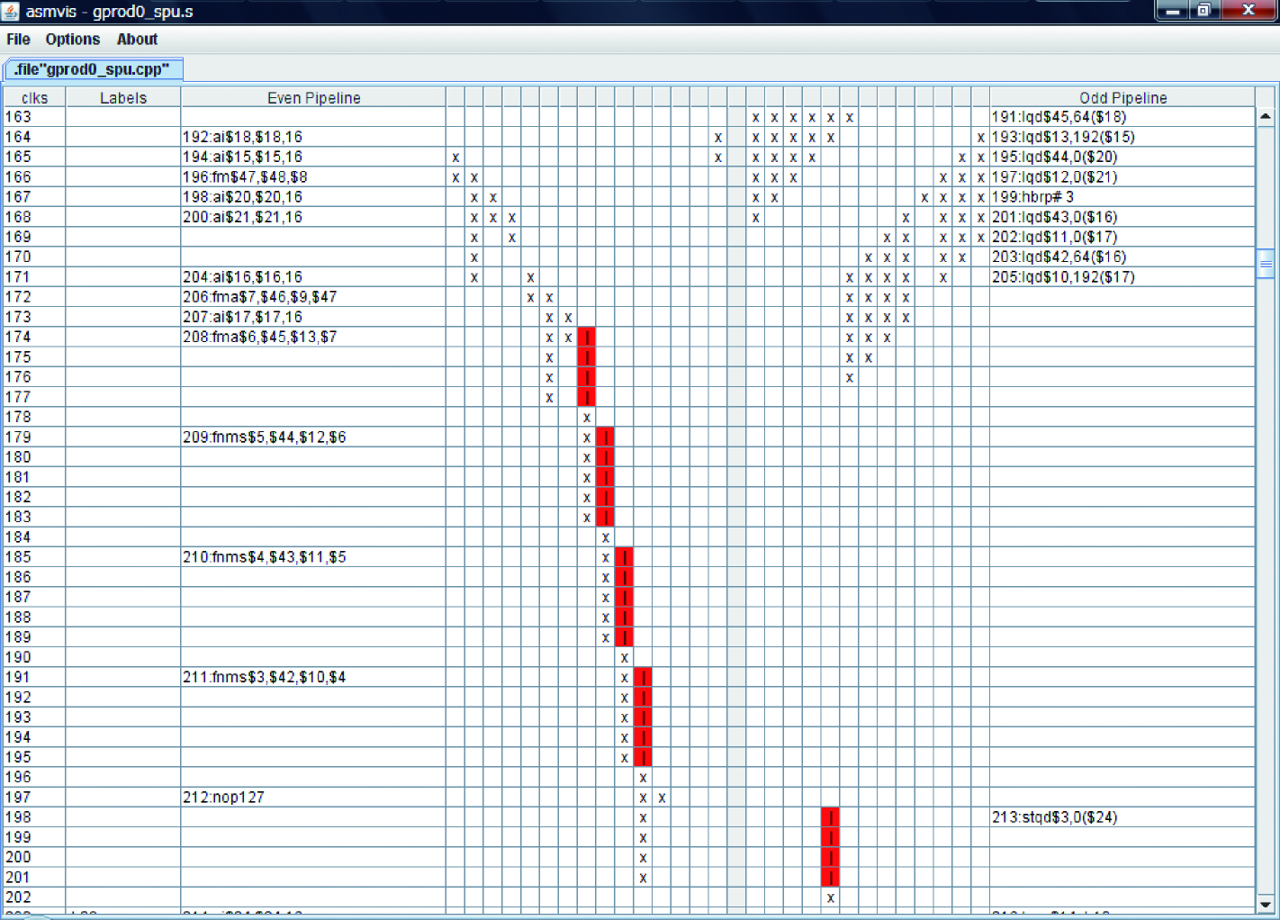Open the File menu
The height and width of the screenshot is (920, 1280).
pos(18,40)
